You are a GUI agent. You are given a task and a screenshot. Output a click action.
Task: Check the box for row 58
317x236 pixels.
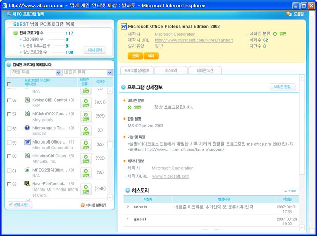coord(9,129)
